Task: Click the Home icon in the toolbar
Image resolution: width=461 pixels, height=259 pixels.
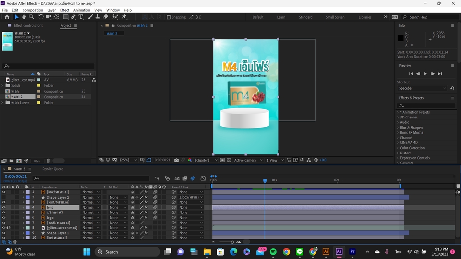Action: pyautogui.click(x=7, y=17)
